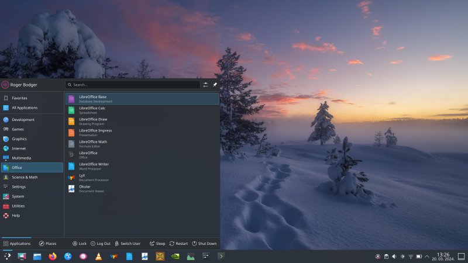The width and height of the screenshot is (468, 263).
Task: Expand hidden system tray icons arrow
Action: click(427, 257)
